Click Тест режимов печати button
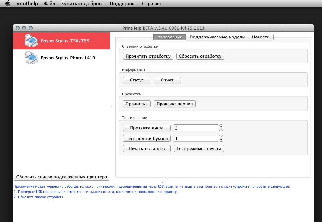 pos(199,149)
